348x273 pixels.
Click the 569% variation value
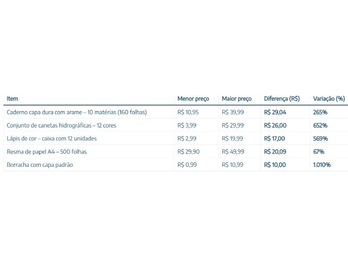(320, 138)
